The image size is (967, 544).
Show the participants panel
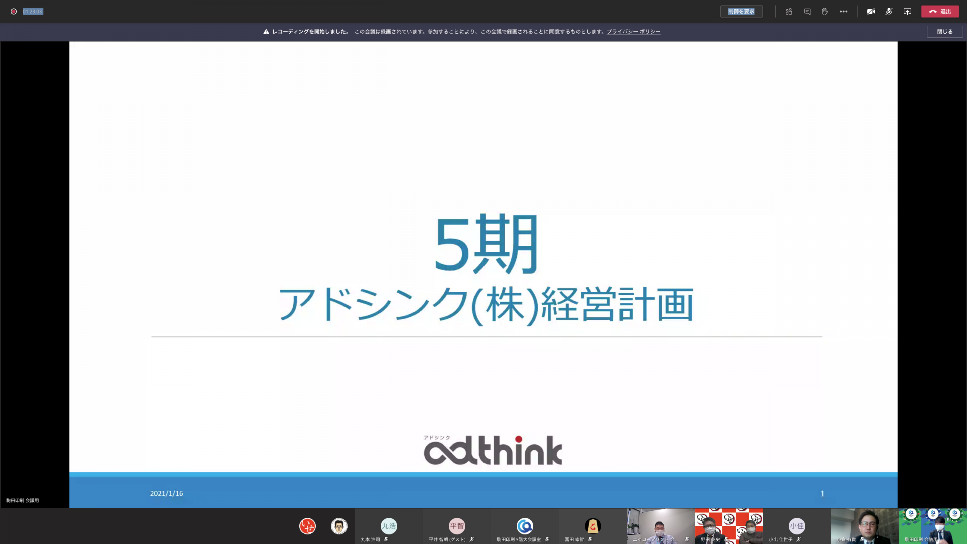[789, 11]
